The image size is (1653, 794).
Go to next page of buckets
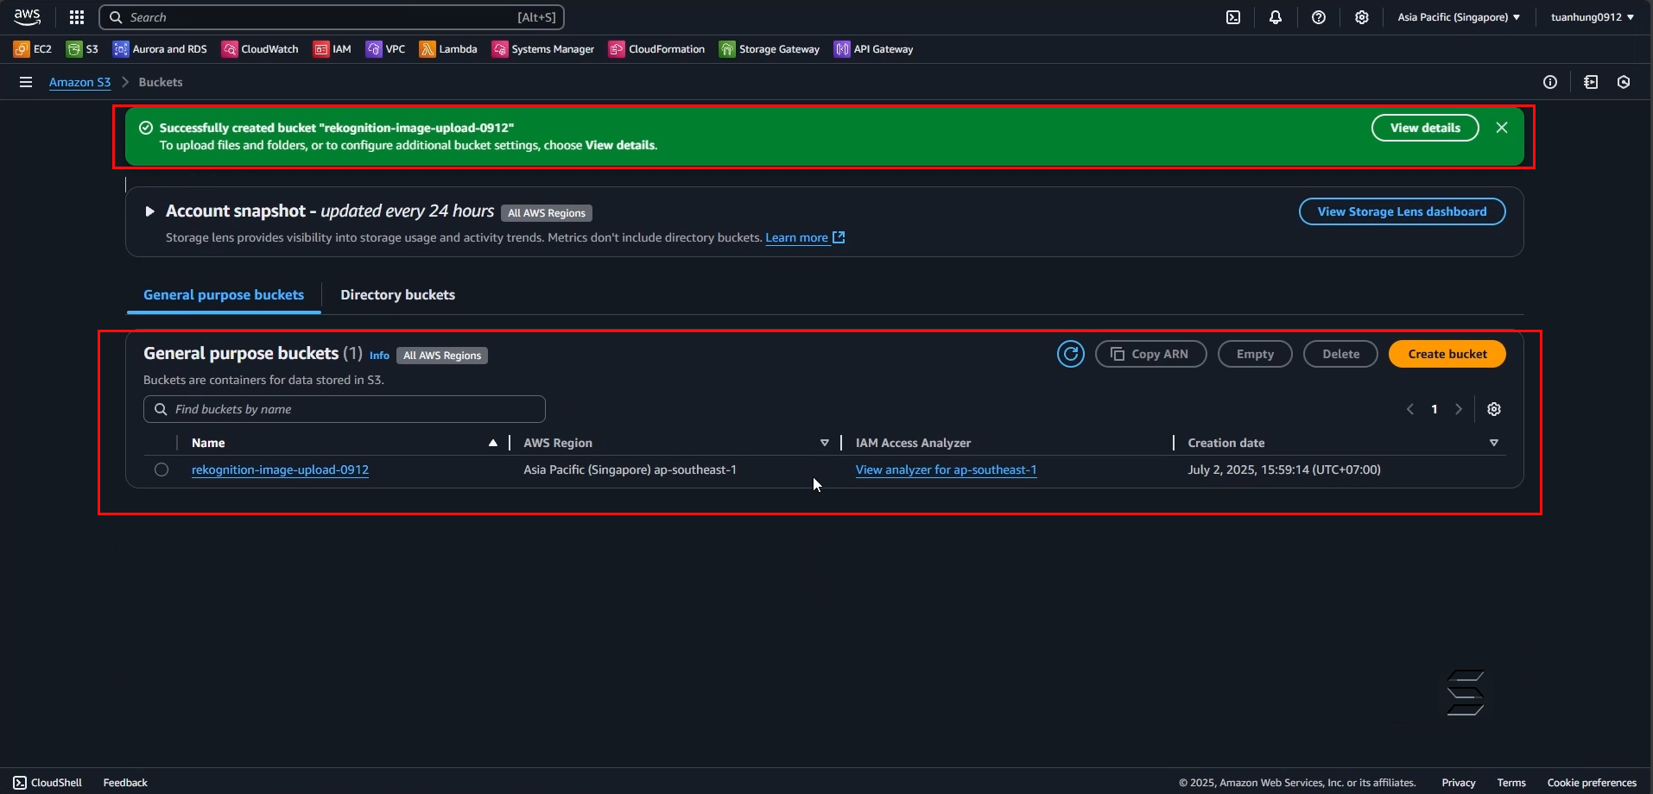pyautogui.click(x=1459, y=409)
